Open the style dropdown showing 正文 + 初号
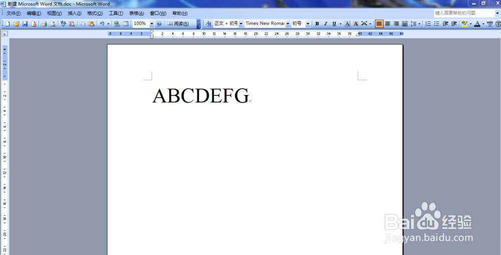Viewport: 501px width, 255px height. pos(241,23)
